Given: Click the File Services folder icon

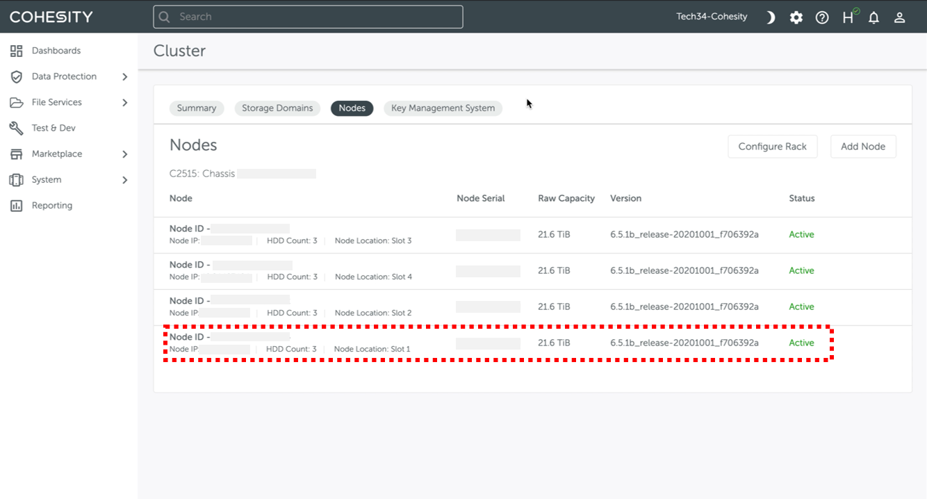Looking at the screenshot, I should (16, 103).
